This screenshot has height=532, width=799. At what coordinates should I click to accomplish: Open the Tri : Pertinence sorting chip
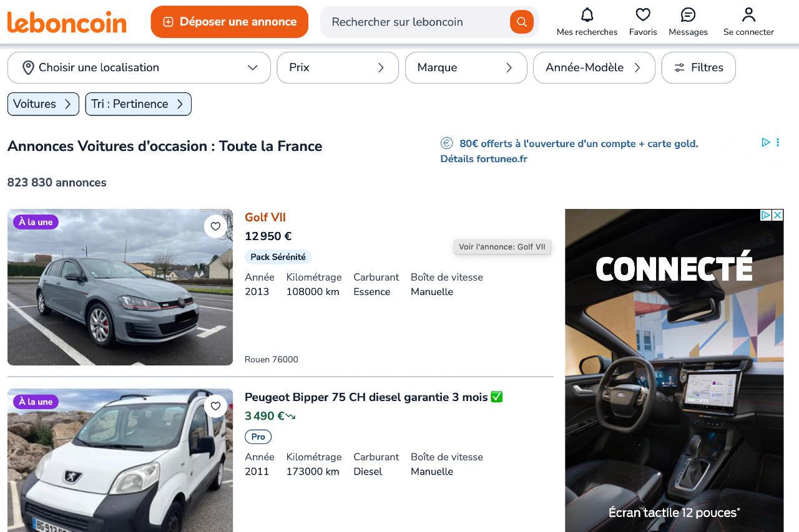click(x=138, y=104)
